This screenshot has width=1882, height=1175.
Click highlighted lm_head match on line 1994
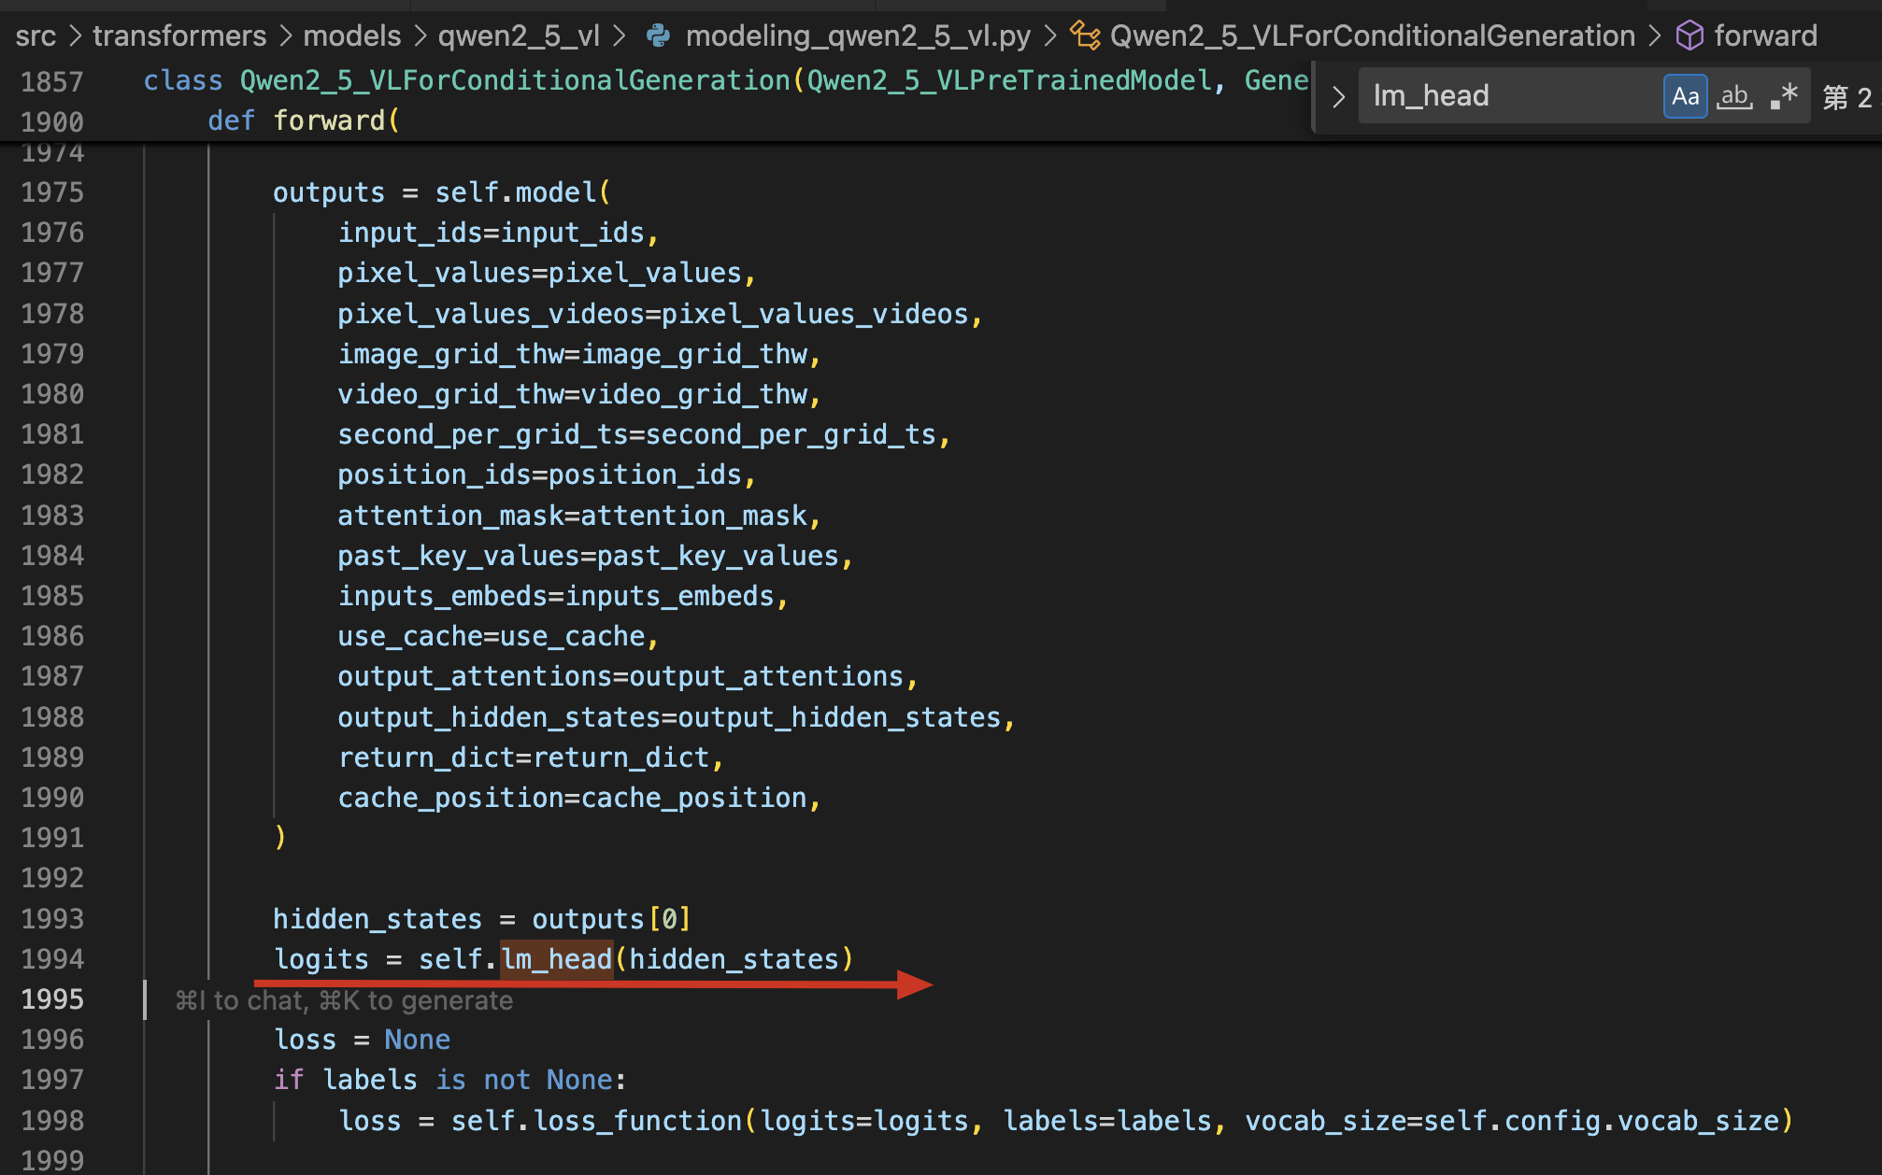pos(557,959)
